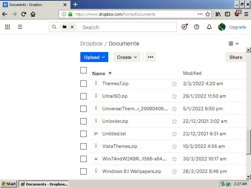251x188 pixels.
Task: Select the Themes7.zip checkbox
Action: (83, 84)
